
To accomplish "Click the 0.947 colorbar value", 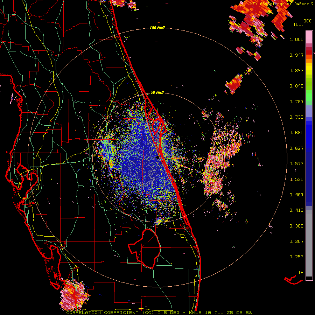I will [x=296, y=55].
